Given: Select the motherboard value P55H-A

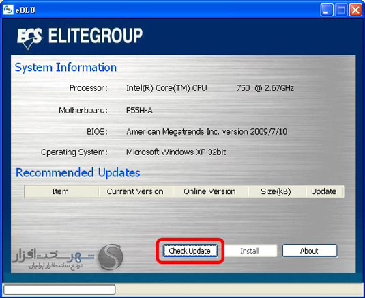Looking at the screenshot, I should pos(139,110).
